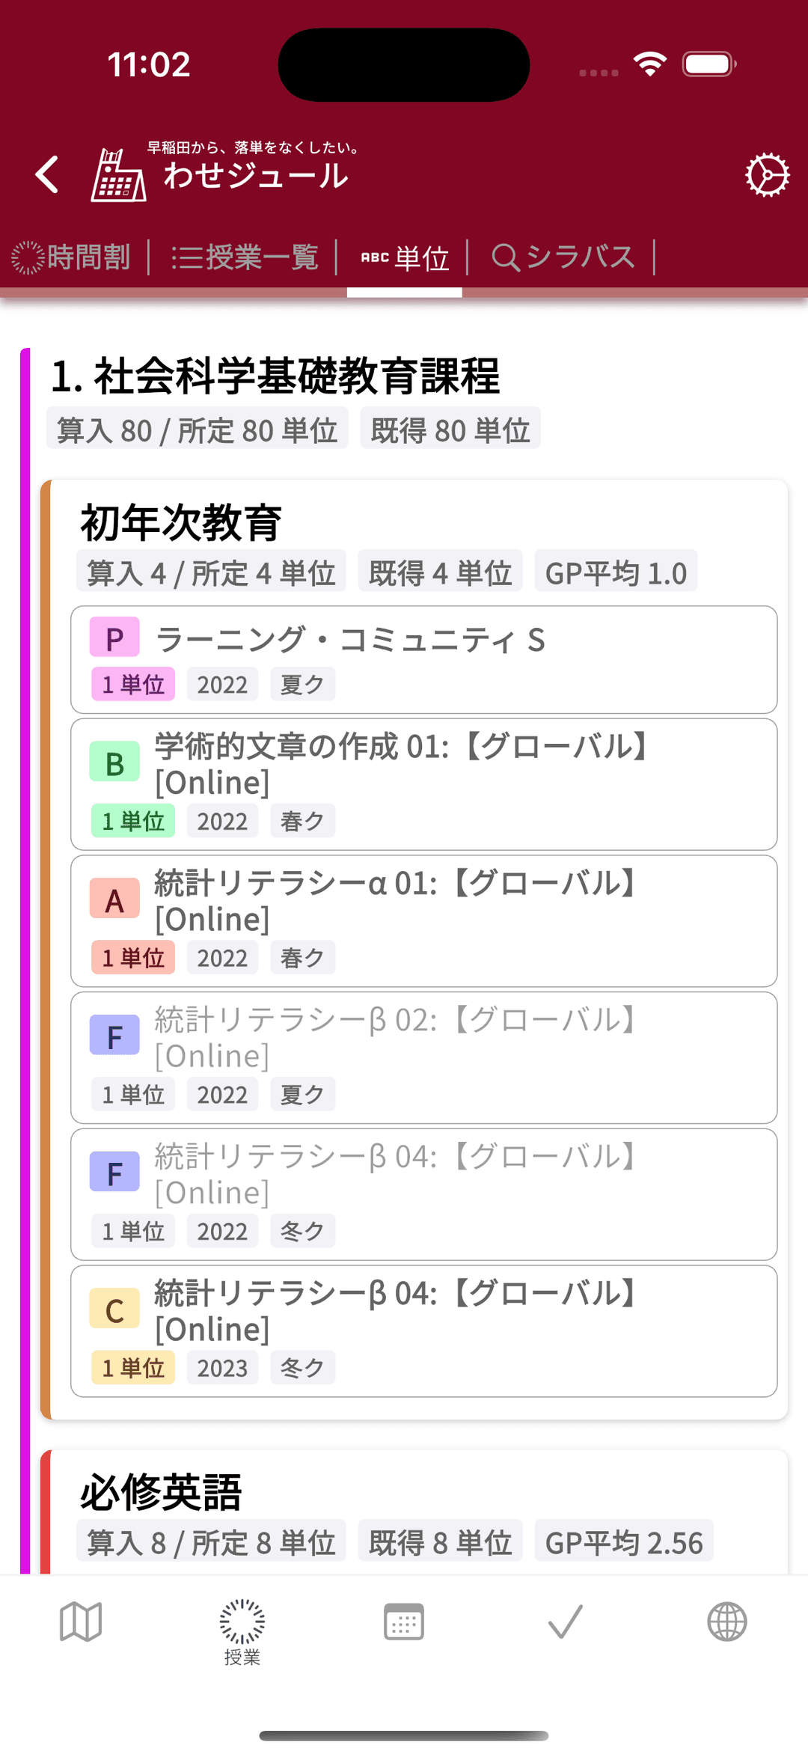
Task: Tap the わせジュール calendar logo icon
Action: (x=117, y=176)
